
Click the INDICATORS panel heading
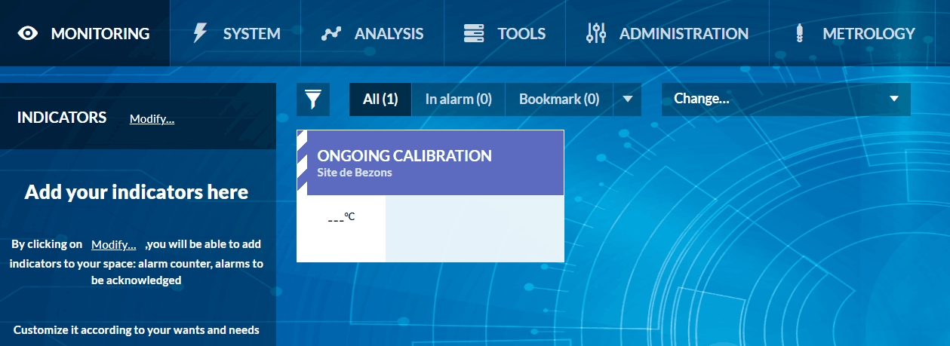[x=62, y=118]
